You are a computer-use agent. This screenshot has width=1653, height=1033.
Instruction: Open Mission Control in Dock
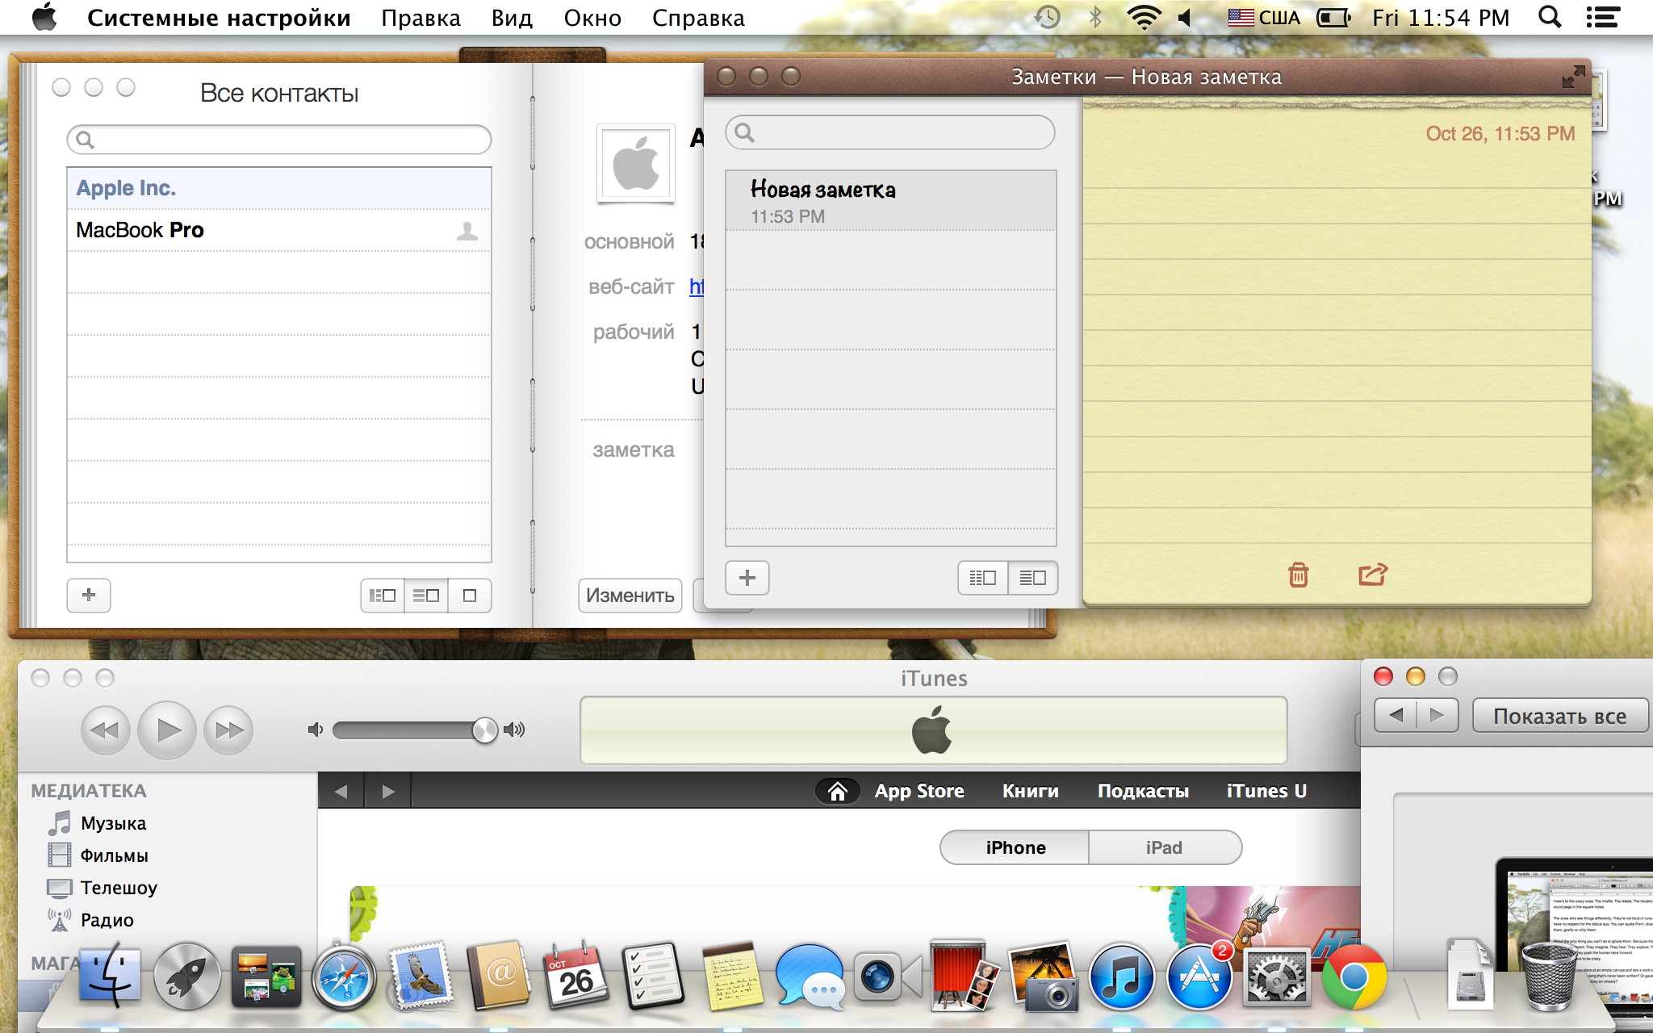pos(266,978)
